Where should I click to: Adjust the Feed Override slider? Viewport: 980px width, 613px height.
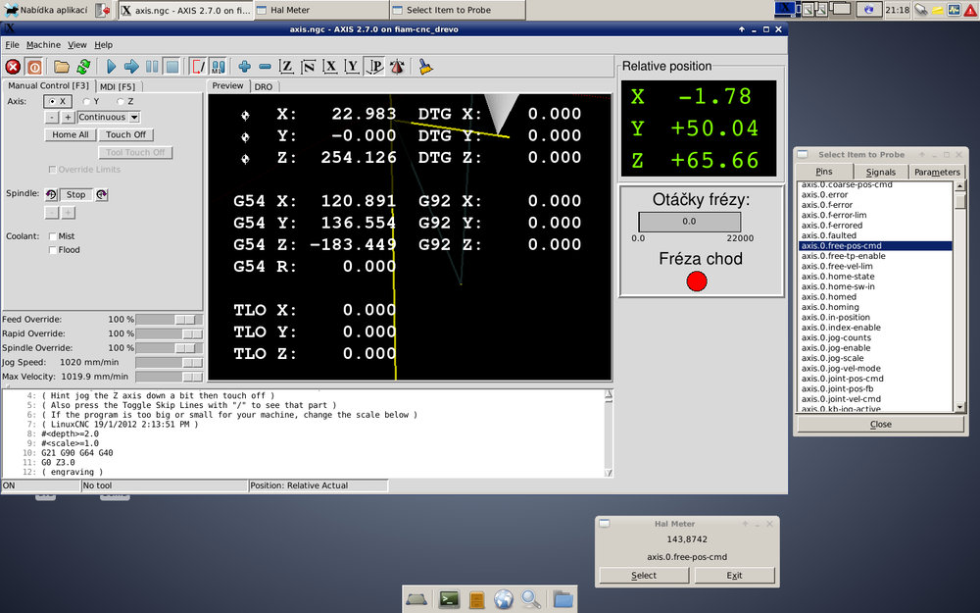tap(182, 320)
